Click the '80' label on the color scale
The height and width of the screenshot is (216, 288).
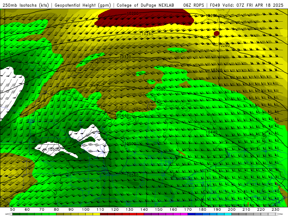tap(57, 210)
